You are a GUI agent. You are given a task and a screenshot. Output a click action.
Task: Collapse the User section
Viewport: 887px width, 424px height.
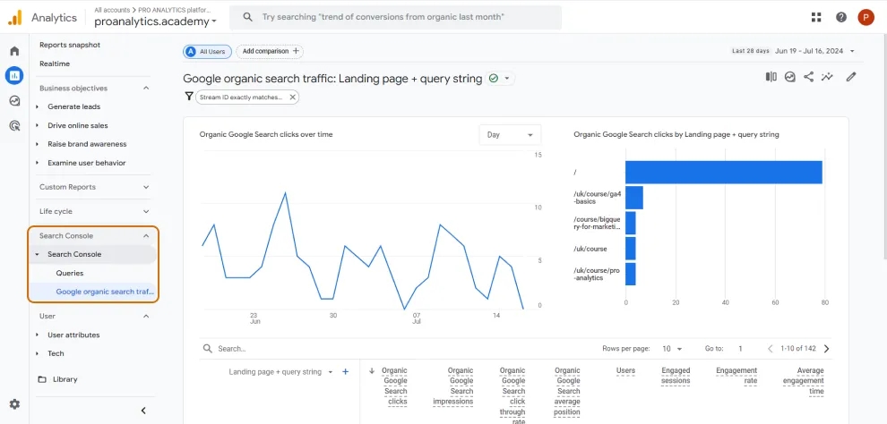click(x=146, y=316)
